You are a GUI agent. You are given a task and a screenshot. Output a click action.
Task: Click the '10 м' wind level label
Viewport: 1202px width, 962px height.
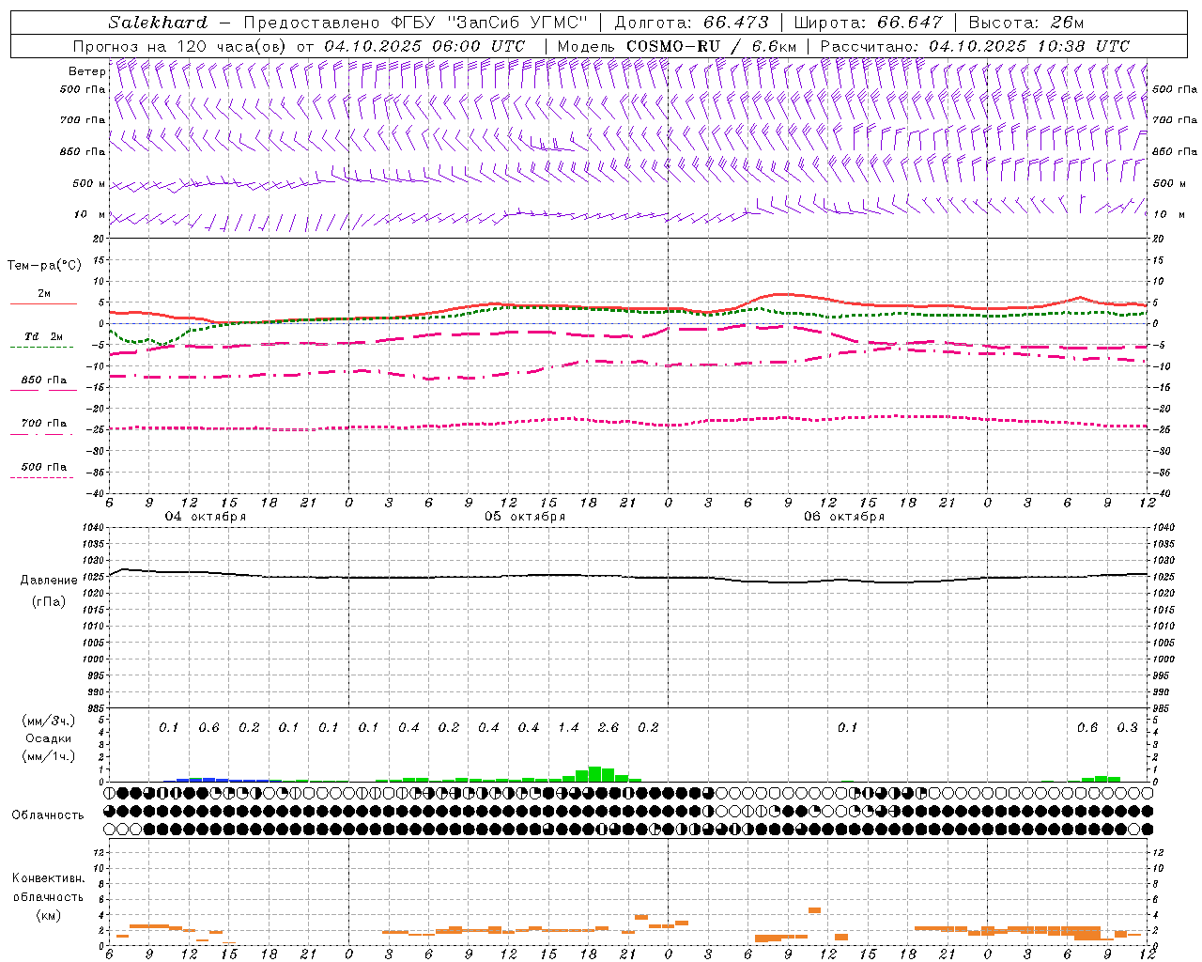tap(89, 214)
